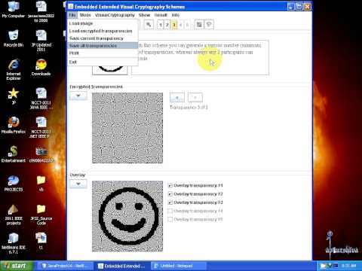Screen dimensions: 362x271
Task: Select highlighted transparency number 3 in toolbar
Action: (173, 25)
